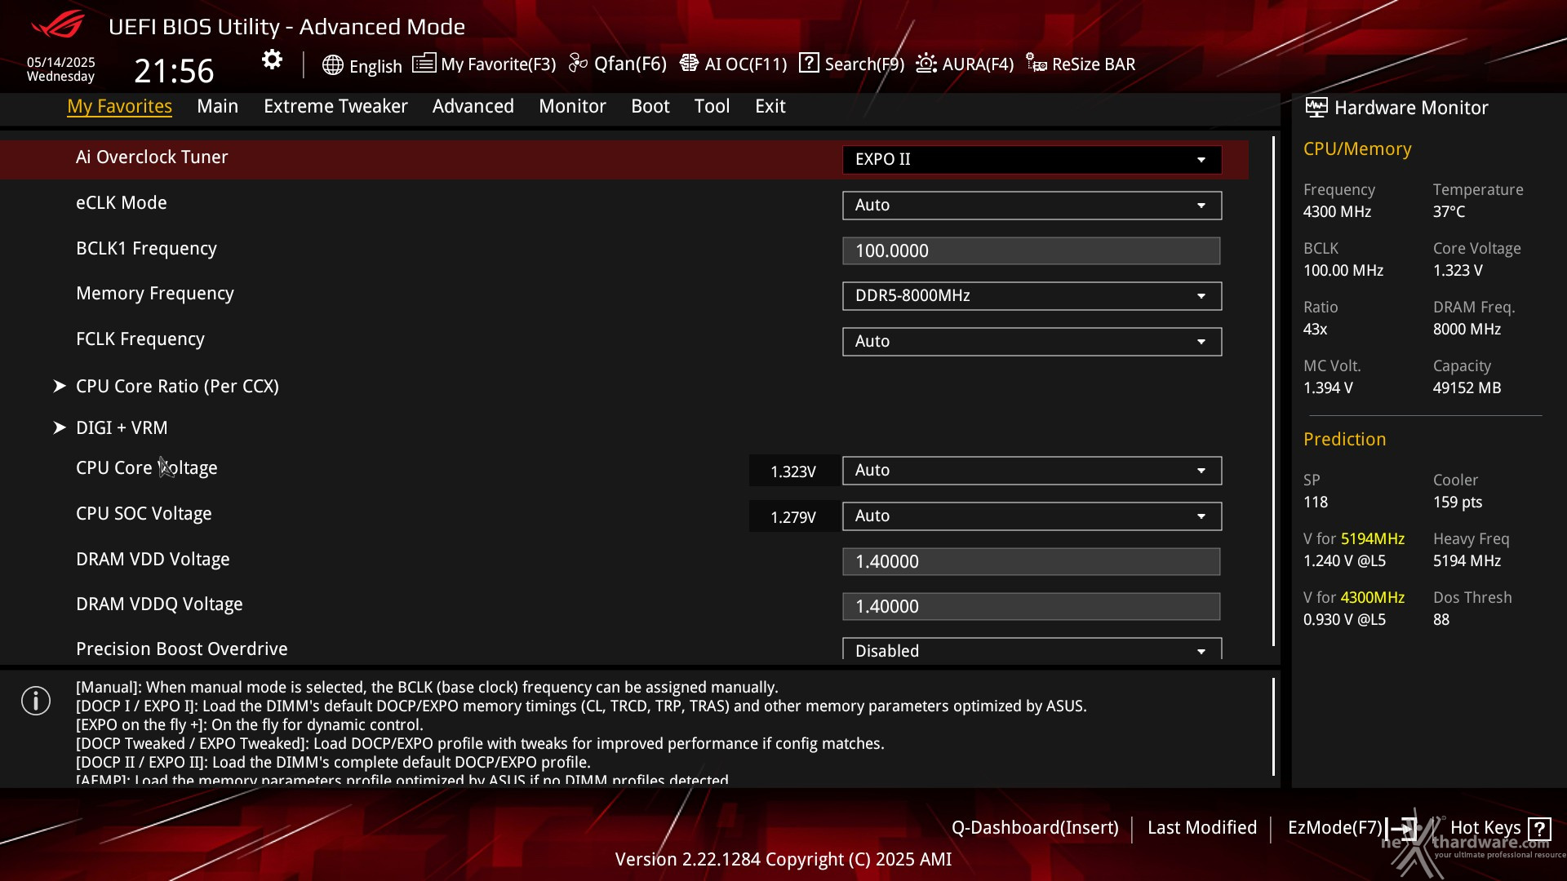Click the globe language icon
The width and height of the screenshot is (1567, 881).
point(332,65)
